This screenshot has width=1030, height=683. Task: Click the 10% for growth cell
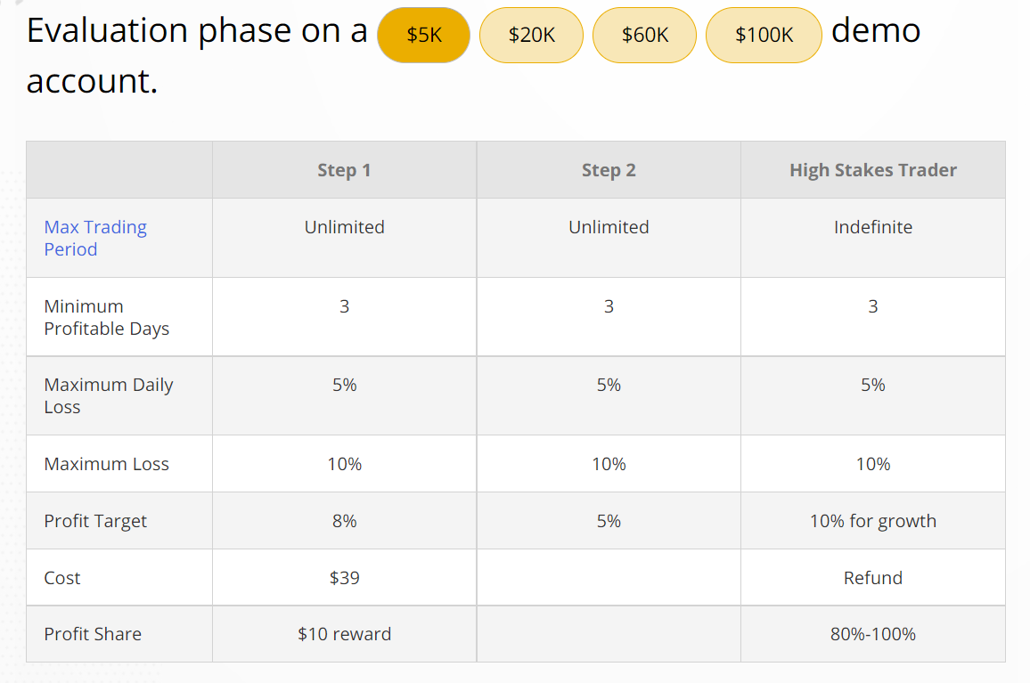coord(872,521)
